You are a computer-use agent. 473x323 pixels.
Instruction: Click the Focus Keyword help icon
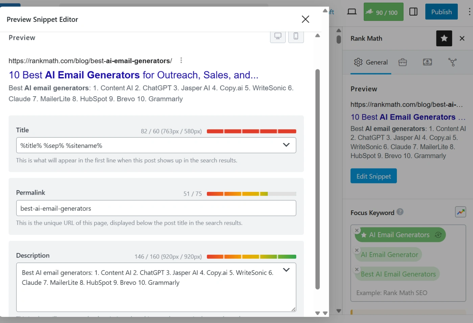coord(400,212)
